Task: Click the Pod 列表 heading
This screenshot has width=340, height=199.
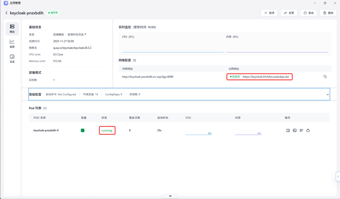Action: coord(35,108)
